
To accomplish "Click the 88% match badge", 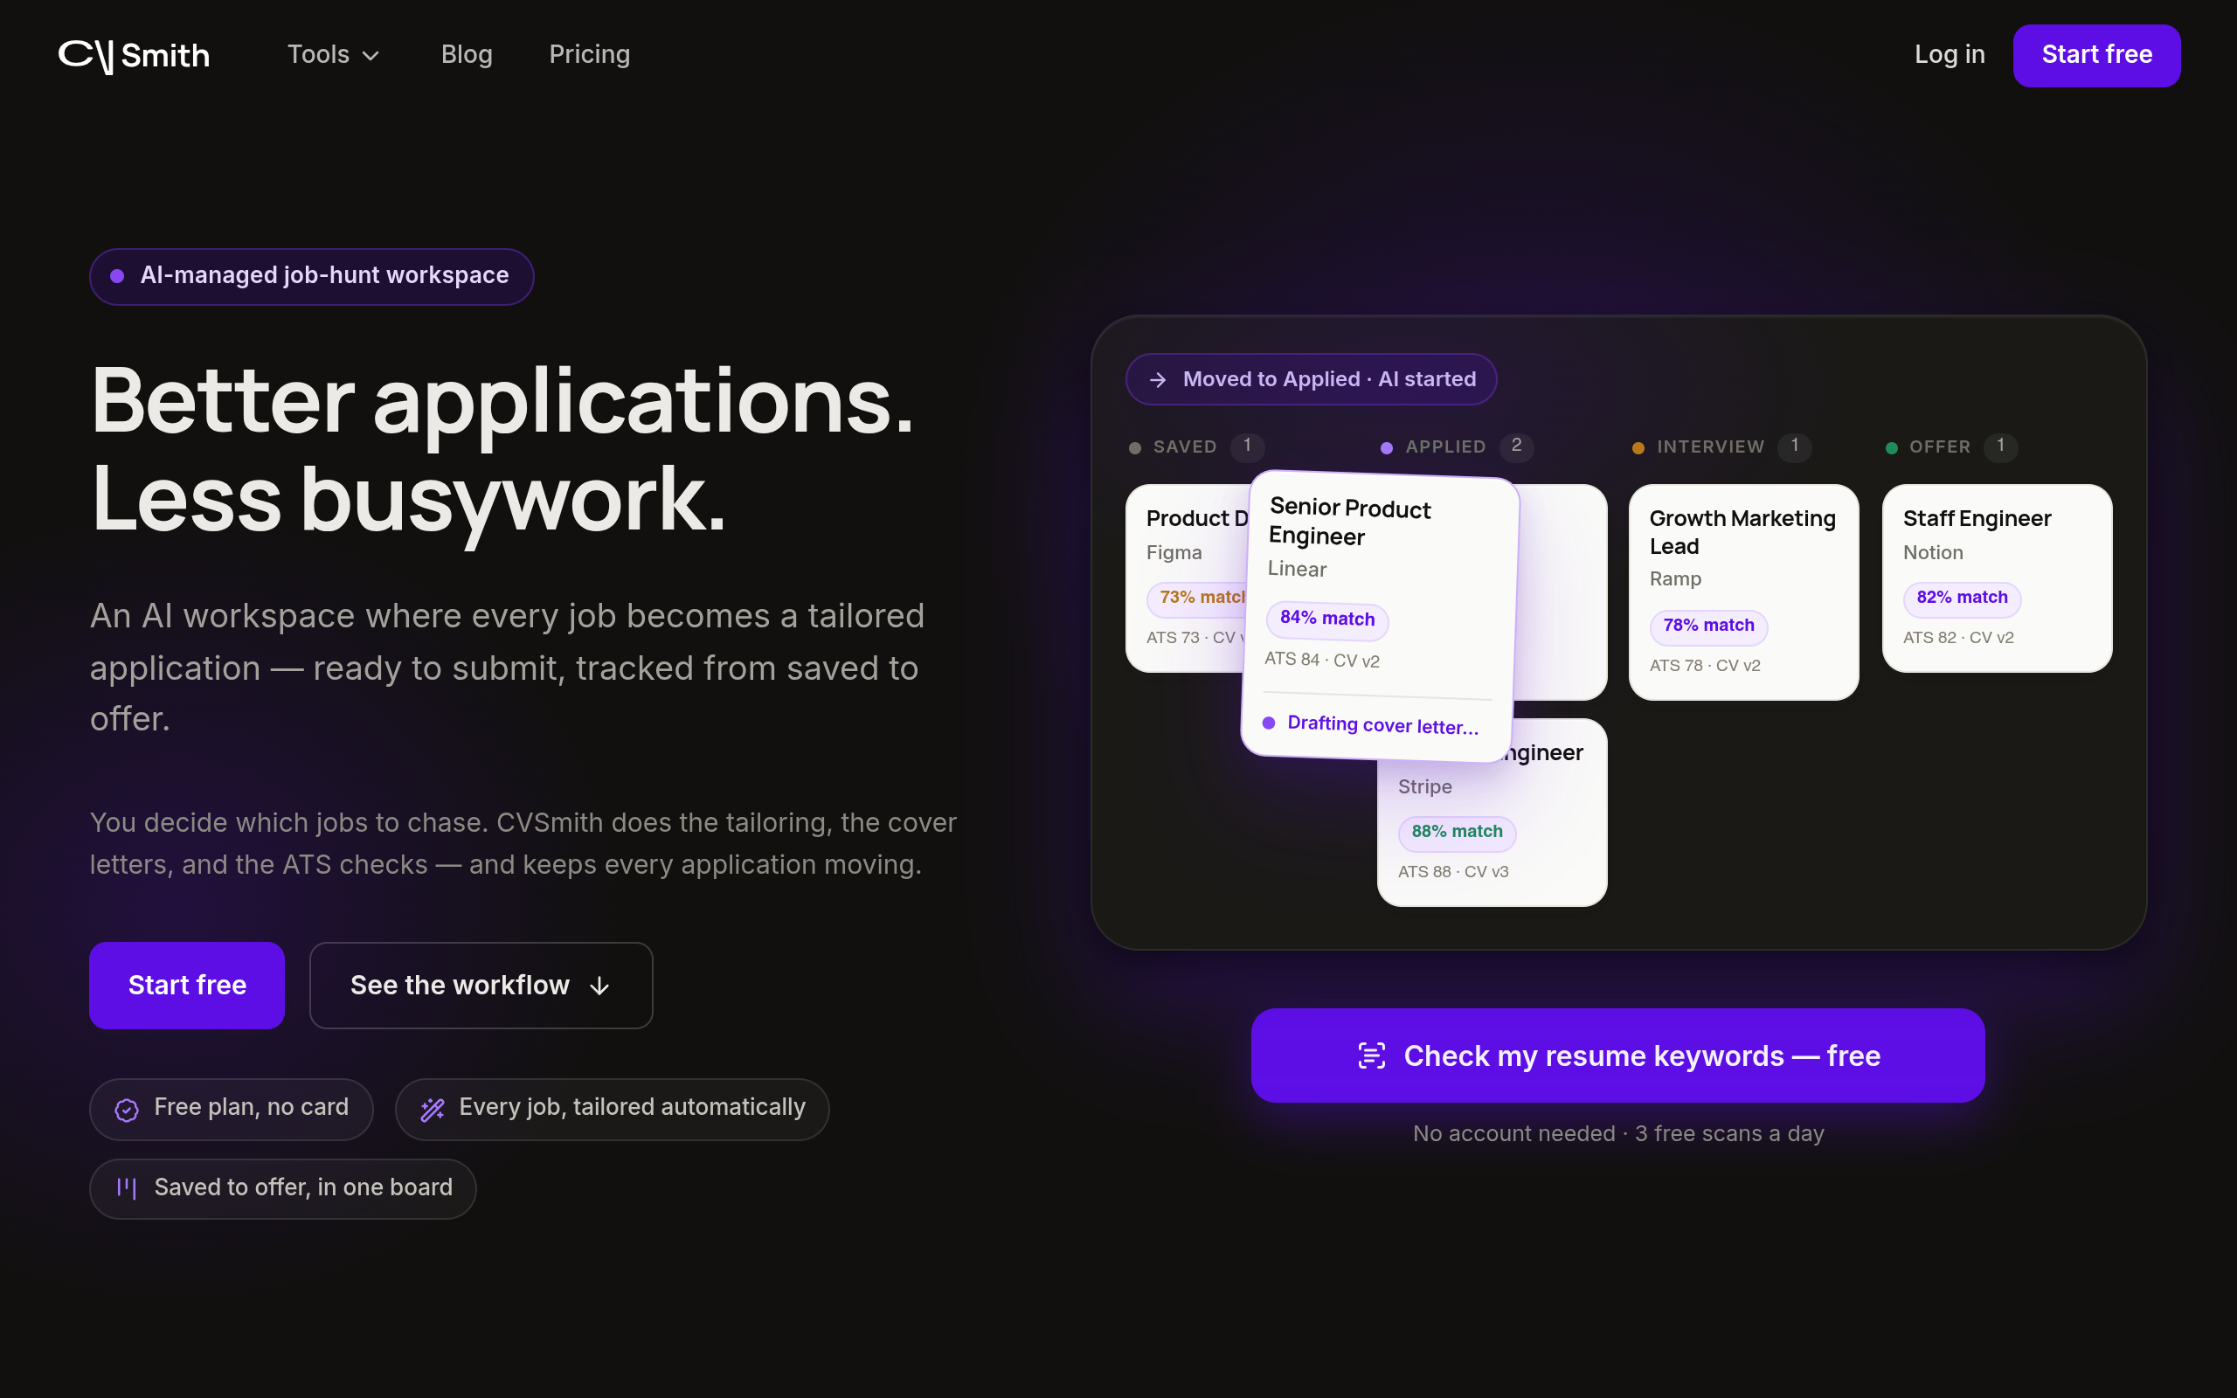I will (1457, 832).
